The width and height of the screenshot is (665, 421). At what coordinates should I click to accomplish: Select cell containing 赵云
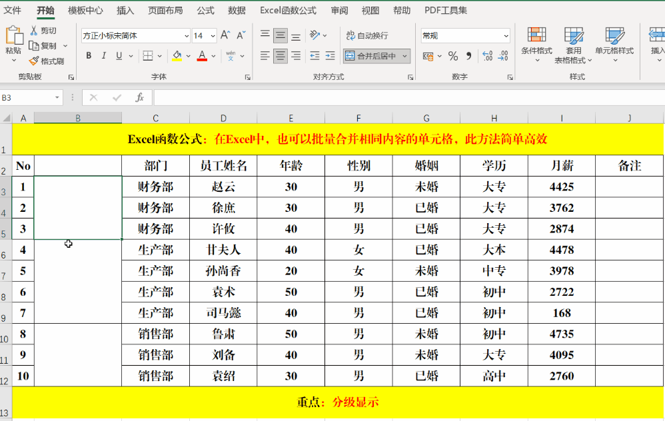coord(223,187)
